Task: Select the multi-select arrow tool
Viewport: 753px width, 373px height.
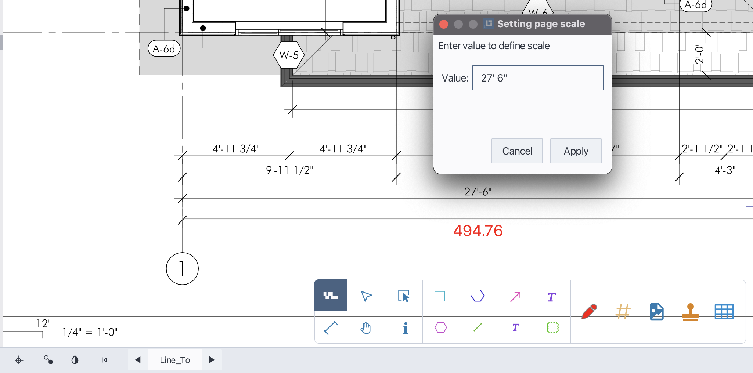Action: click(x=404, y=297)
